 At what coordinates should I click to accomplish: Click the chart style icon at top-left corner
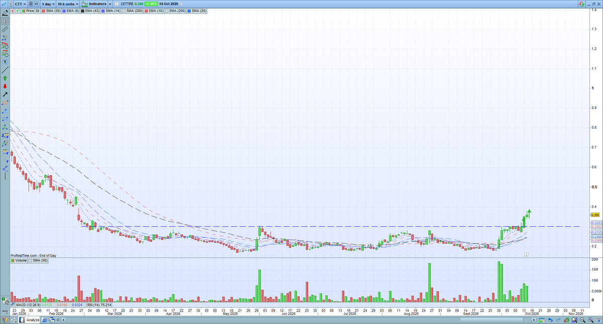point(4,4)
